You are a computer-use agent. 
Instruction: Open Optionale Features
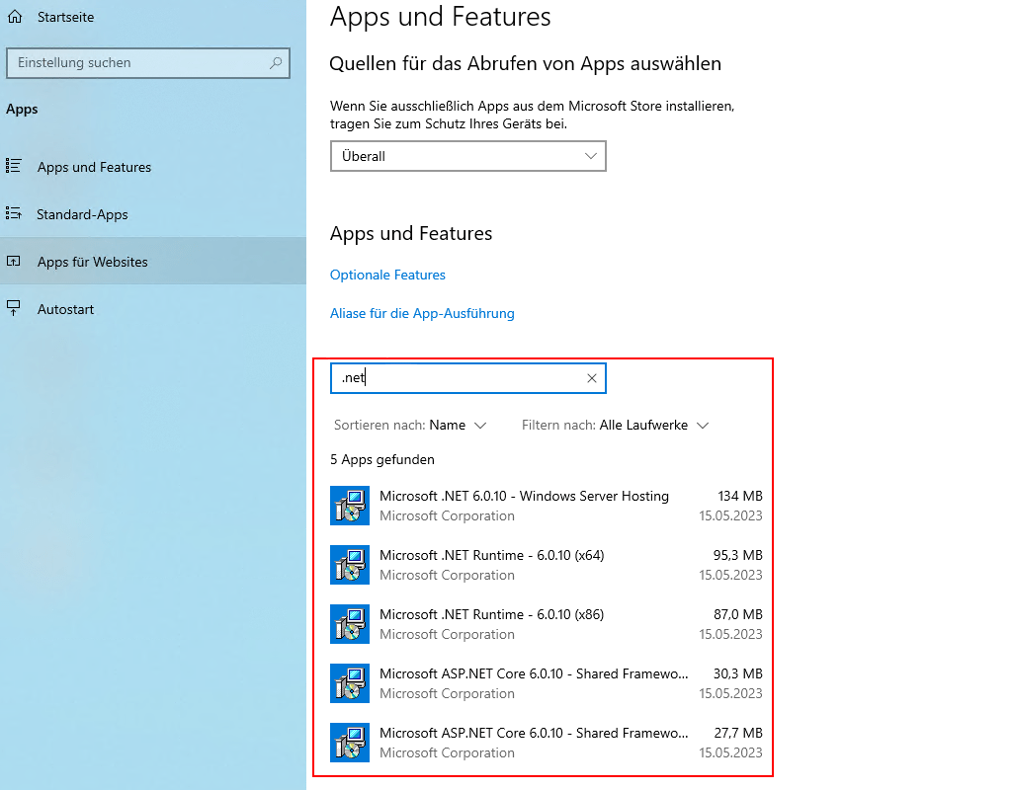(x=386, y=275)
